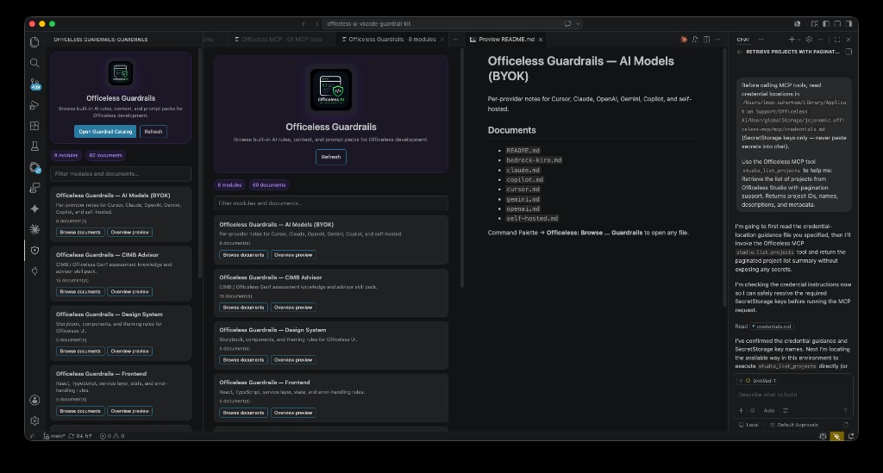Click errors and warnings count in status bar
Viewport: 883px width, 473px height.
[112, 436]
